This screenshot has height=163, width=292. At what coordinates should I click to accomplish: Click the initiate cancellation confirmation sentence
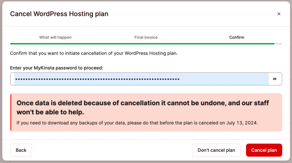(x=94, y=53)
